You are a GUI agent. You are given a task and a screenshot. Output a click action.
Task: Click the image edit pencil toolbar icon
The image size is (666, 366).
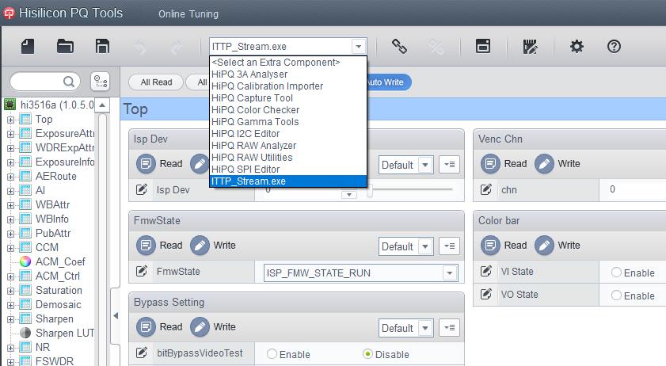[x=530, y=46]
